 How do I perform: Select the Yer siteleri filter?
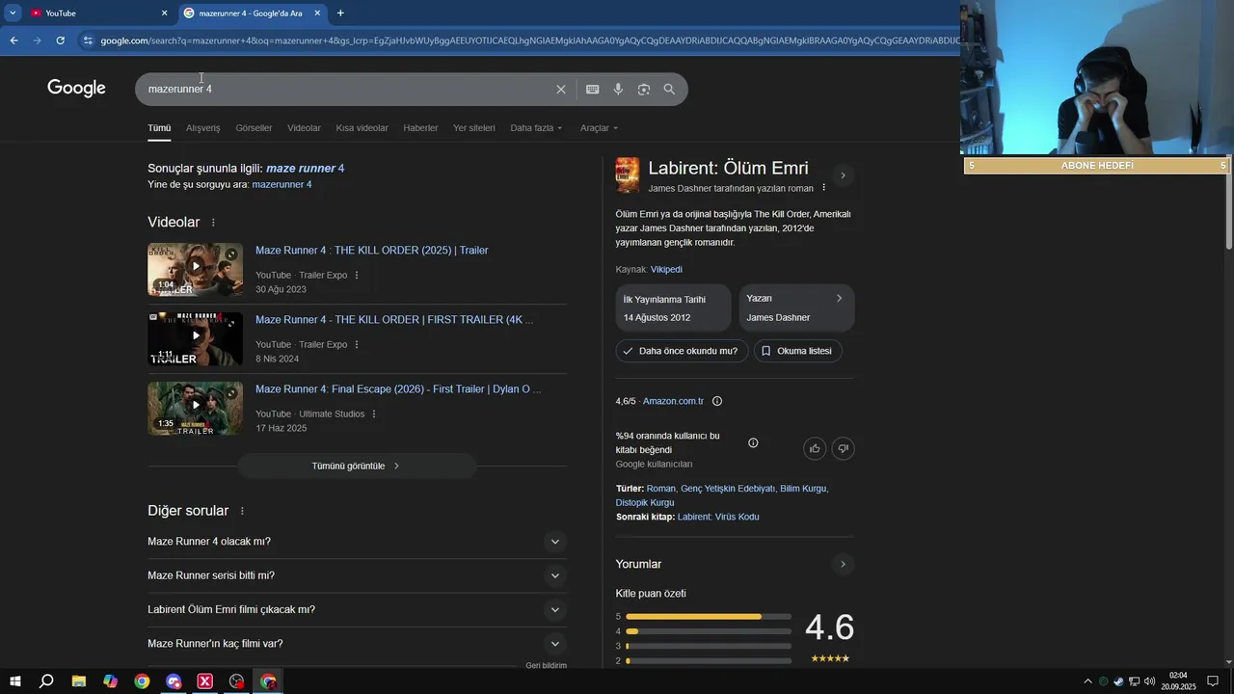[x=474, y=127]
